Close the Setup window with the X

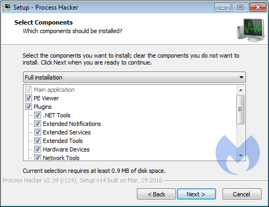point(258,7)
